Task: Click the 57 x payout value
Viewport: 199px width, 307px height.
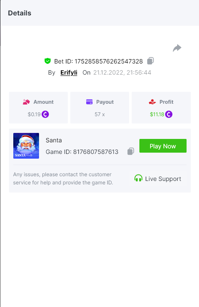Action: (99, 114)
